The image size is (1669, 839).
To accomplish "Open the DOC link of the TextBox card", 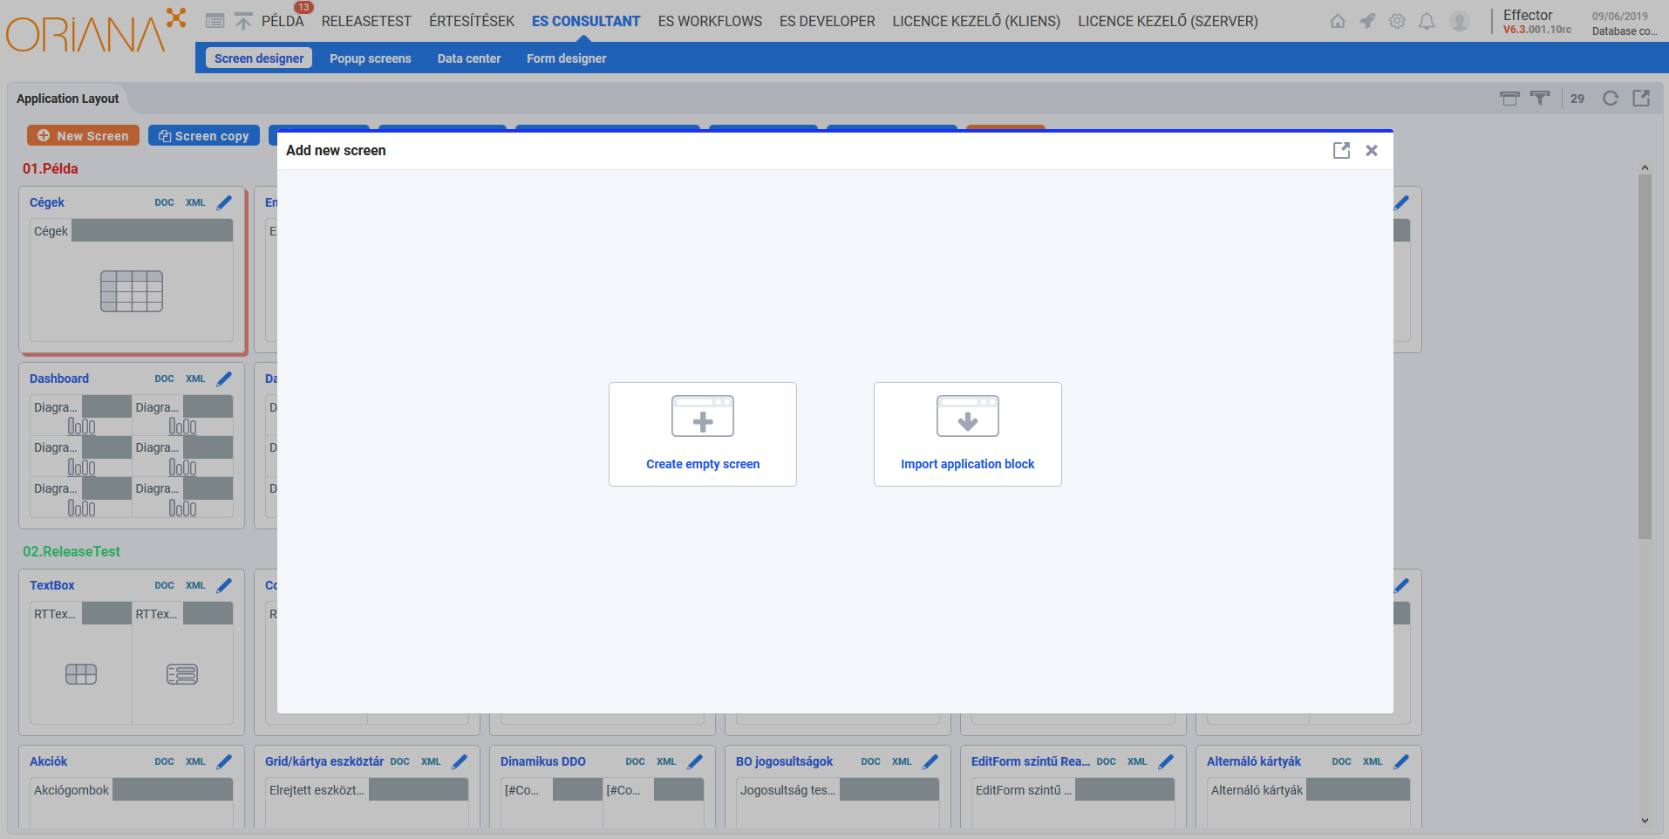I will (x=165, y=585).
